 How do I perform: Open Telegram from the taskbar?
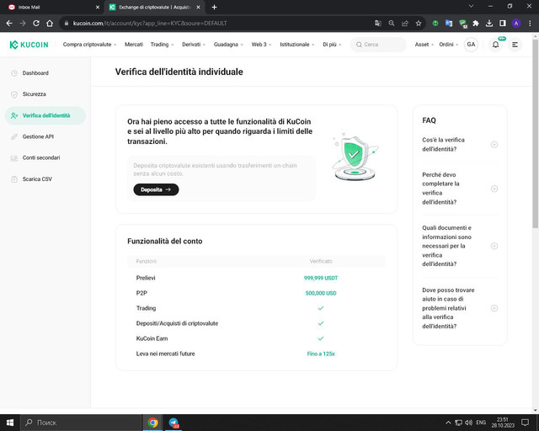click(x=173, y=423)
